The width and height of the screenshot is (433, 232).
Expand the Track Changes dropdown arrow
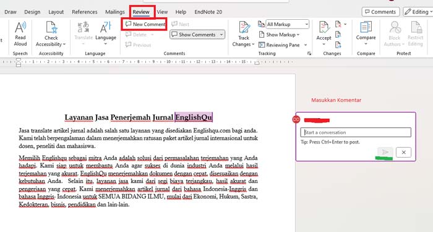pos(253,44)
